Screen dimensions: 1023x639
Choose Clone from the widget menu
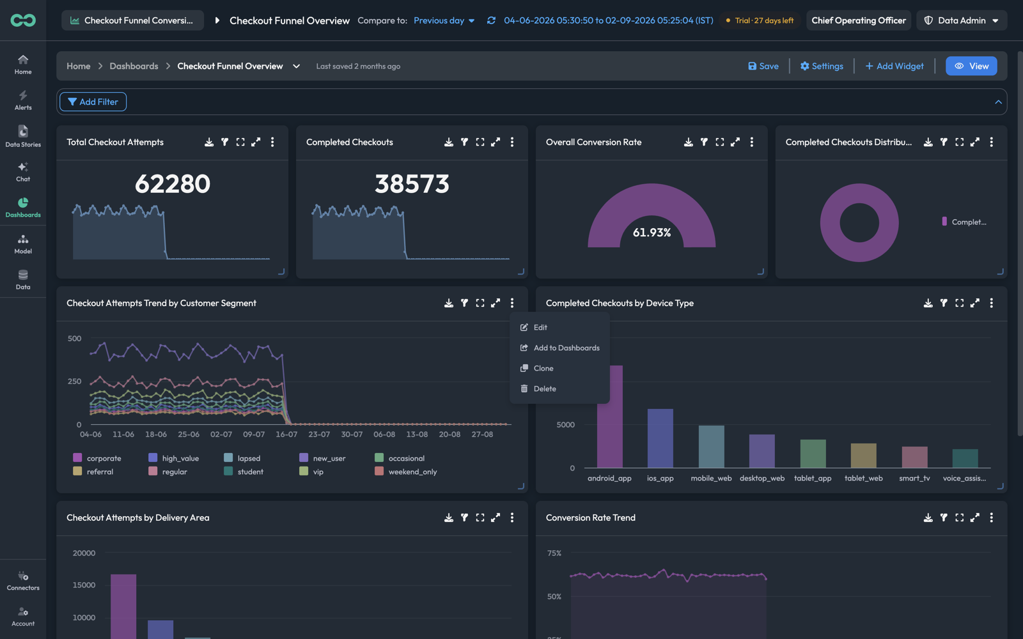(559, 368)
